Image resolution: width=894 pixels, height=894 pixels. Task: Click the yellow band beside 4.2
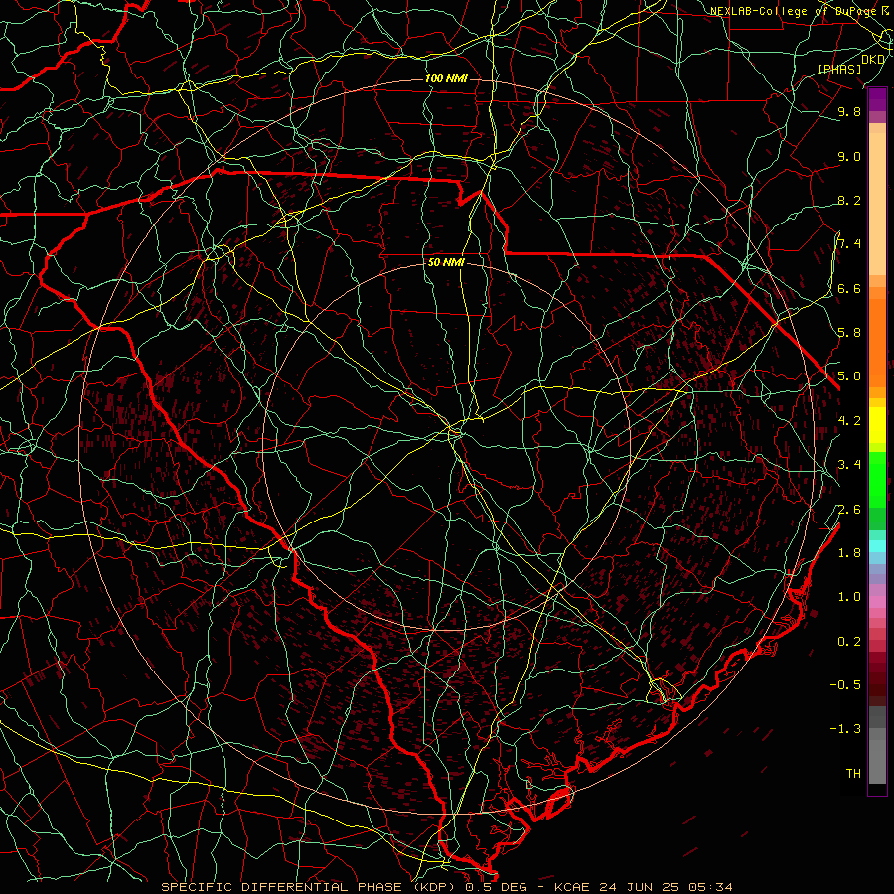(x=877, y=425)
